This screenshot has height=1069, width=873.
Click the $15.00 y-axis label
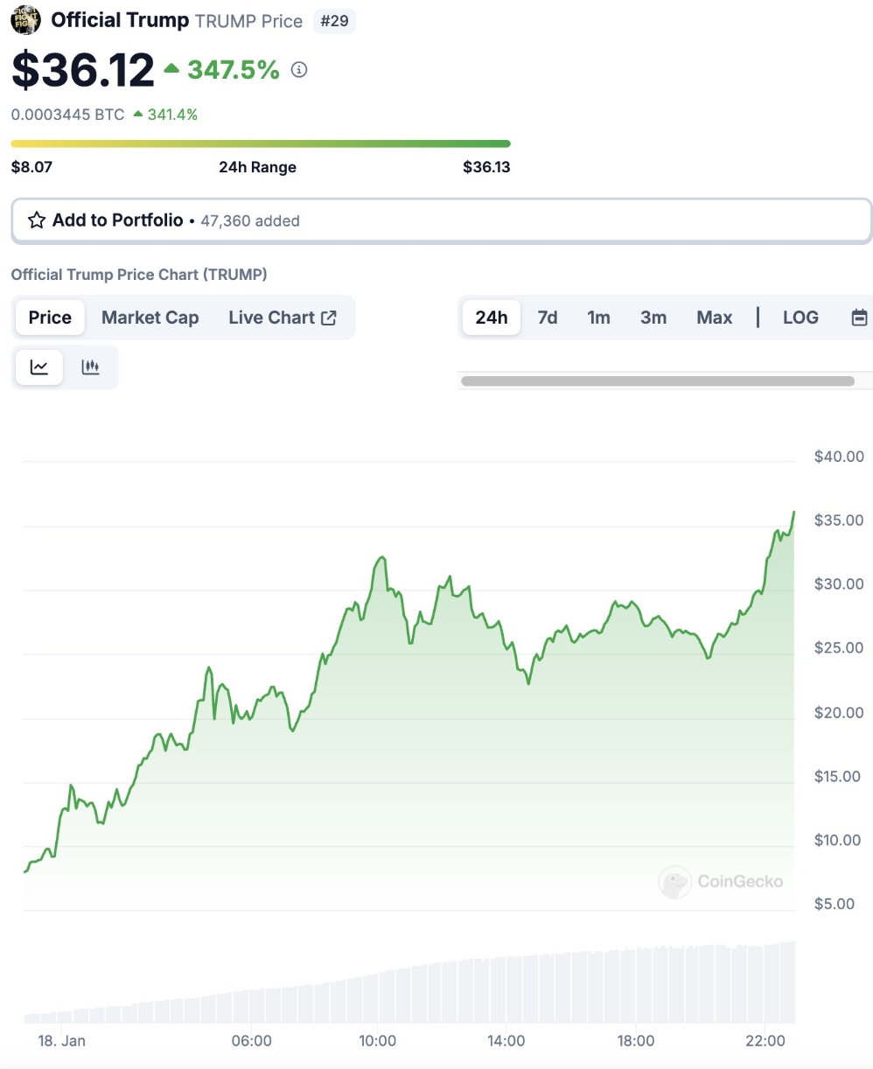[x=838, y=776]
